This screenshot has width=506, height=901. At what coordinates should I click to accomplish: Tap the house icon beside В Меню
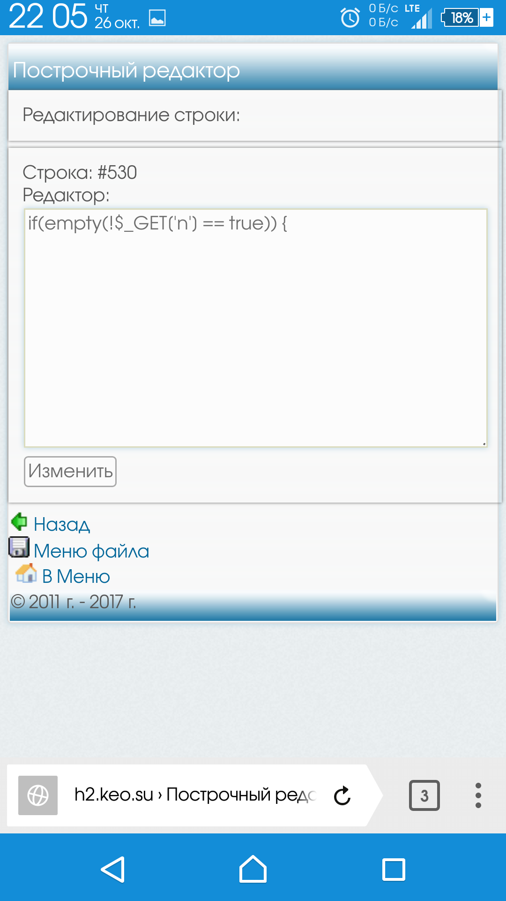click(26, 573)
